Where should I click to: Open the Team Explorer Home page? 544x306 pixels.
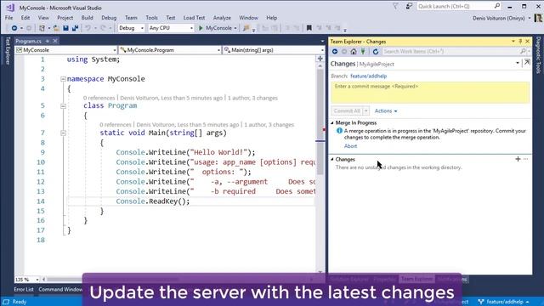[x=354, y=51]
